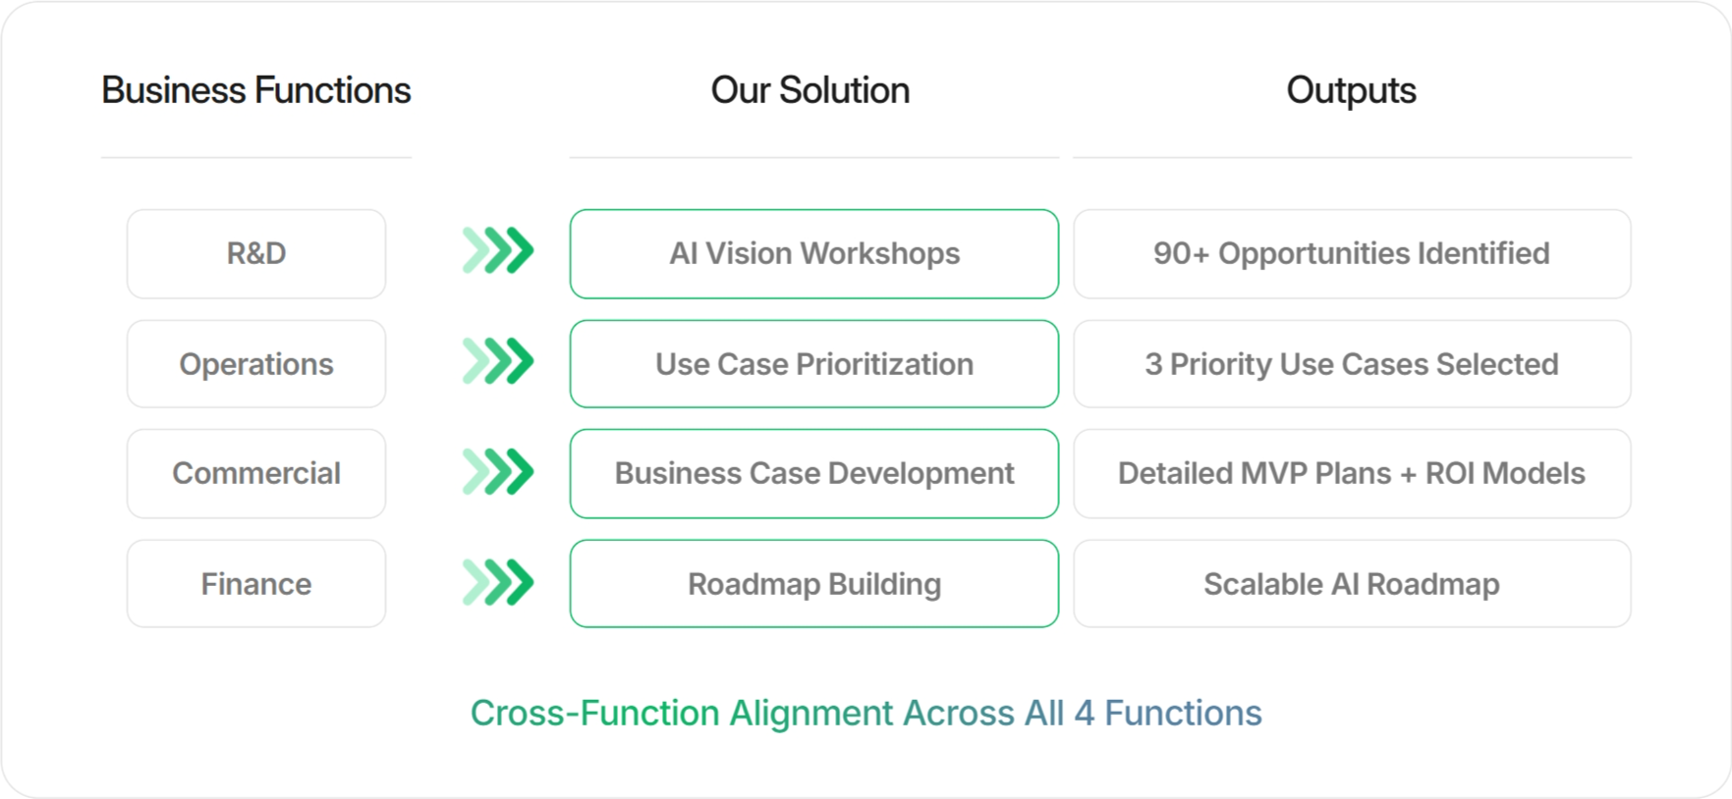Click the Business Case Development box
1732x799 pixels.
pos(813,473)
